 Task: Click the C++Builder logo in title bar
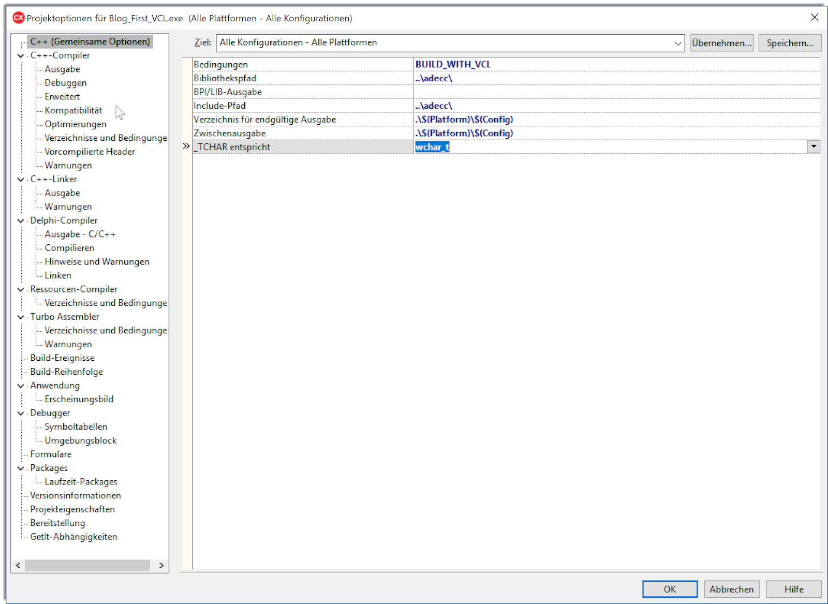point(19,18)
